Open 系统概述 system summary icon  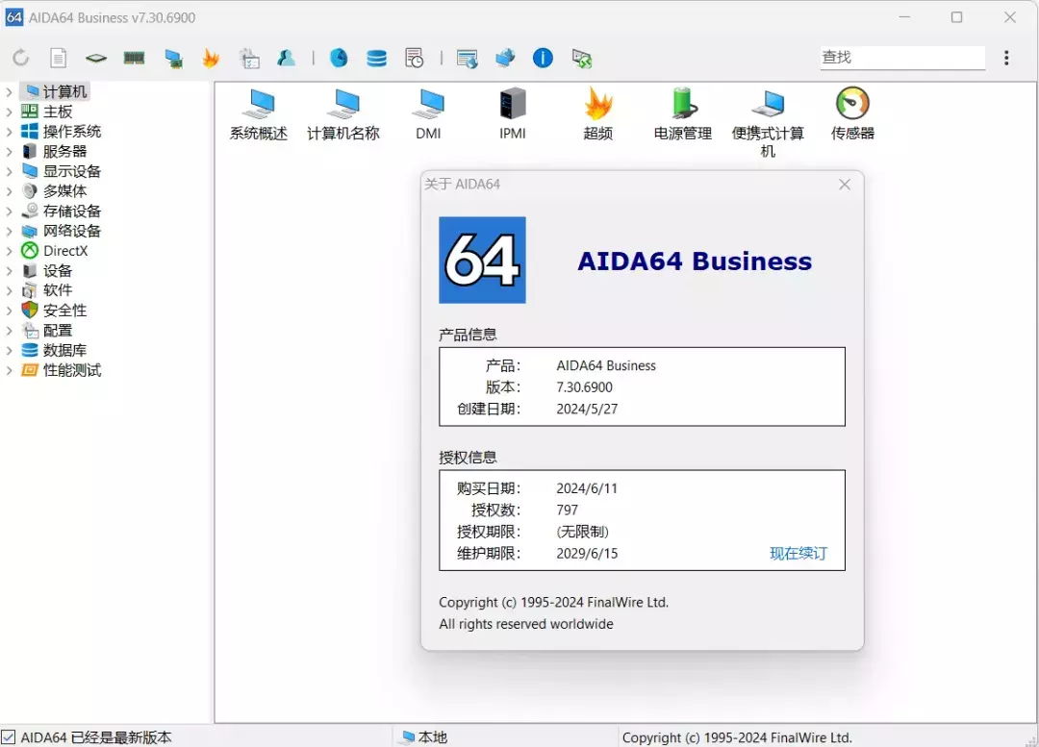[x=259, y=113]
